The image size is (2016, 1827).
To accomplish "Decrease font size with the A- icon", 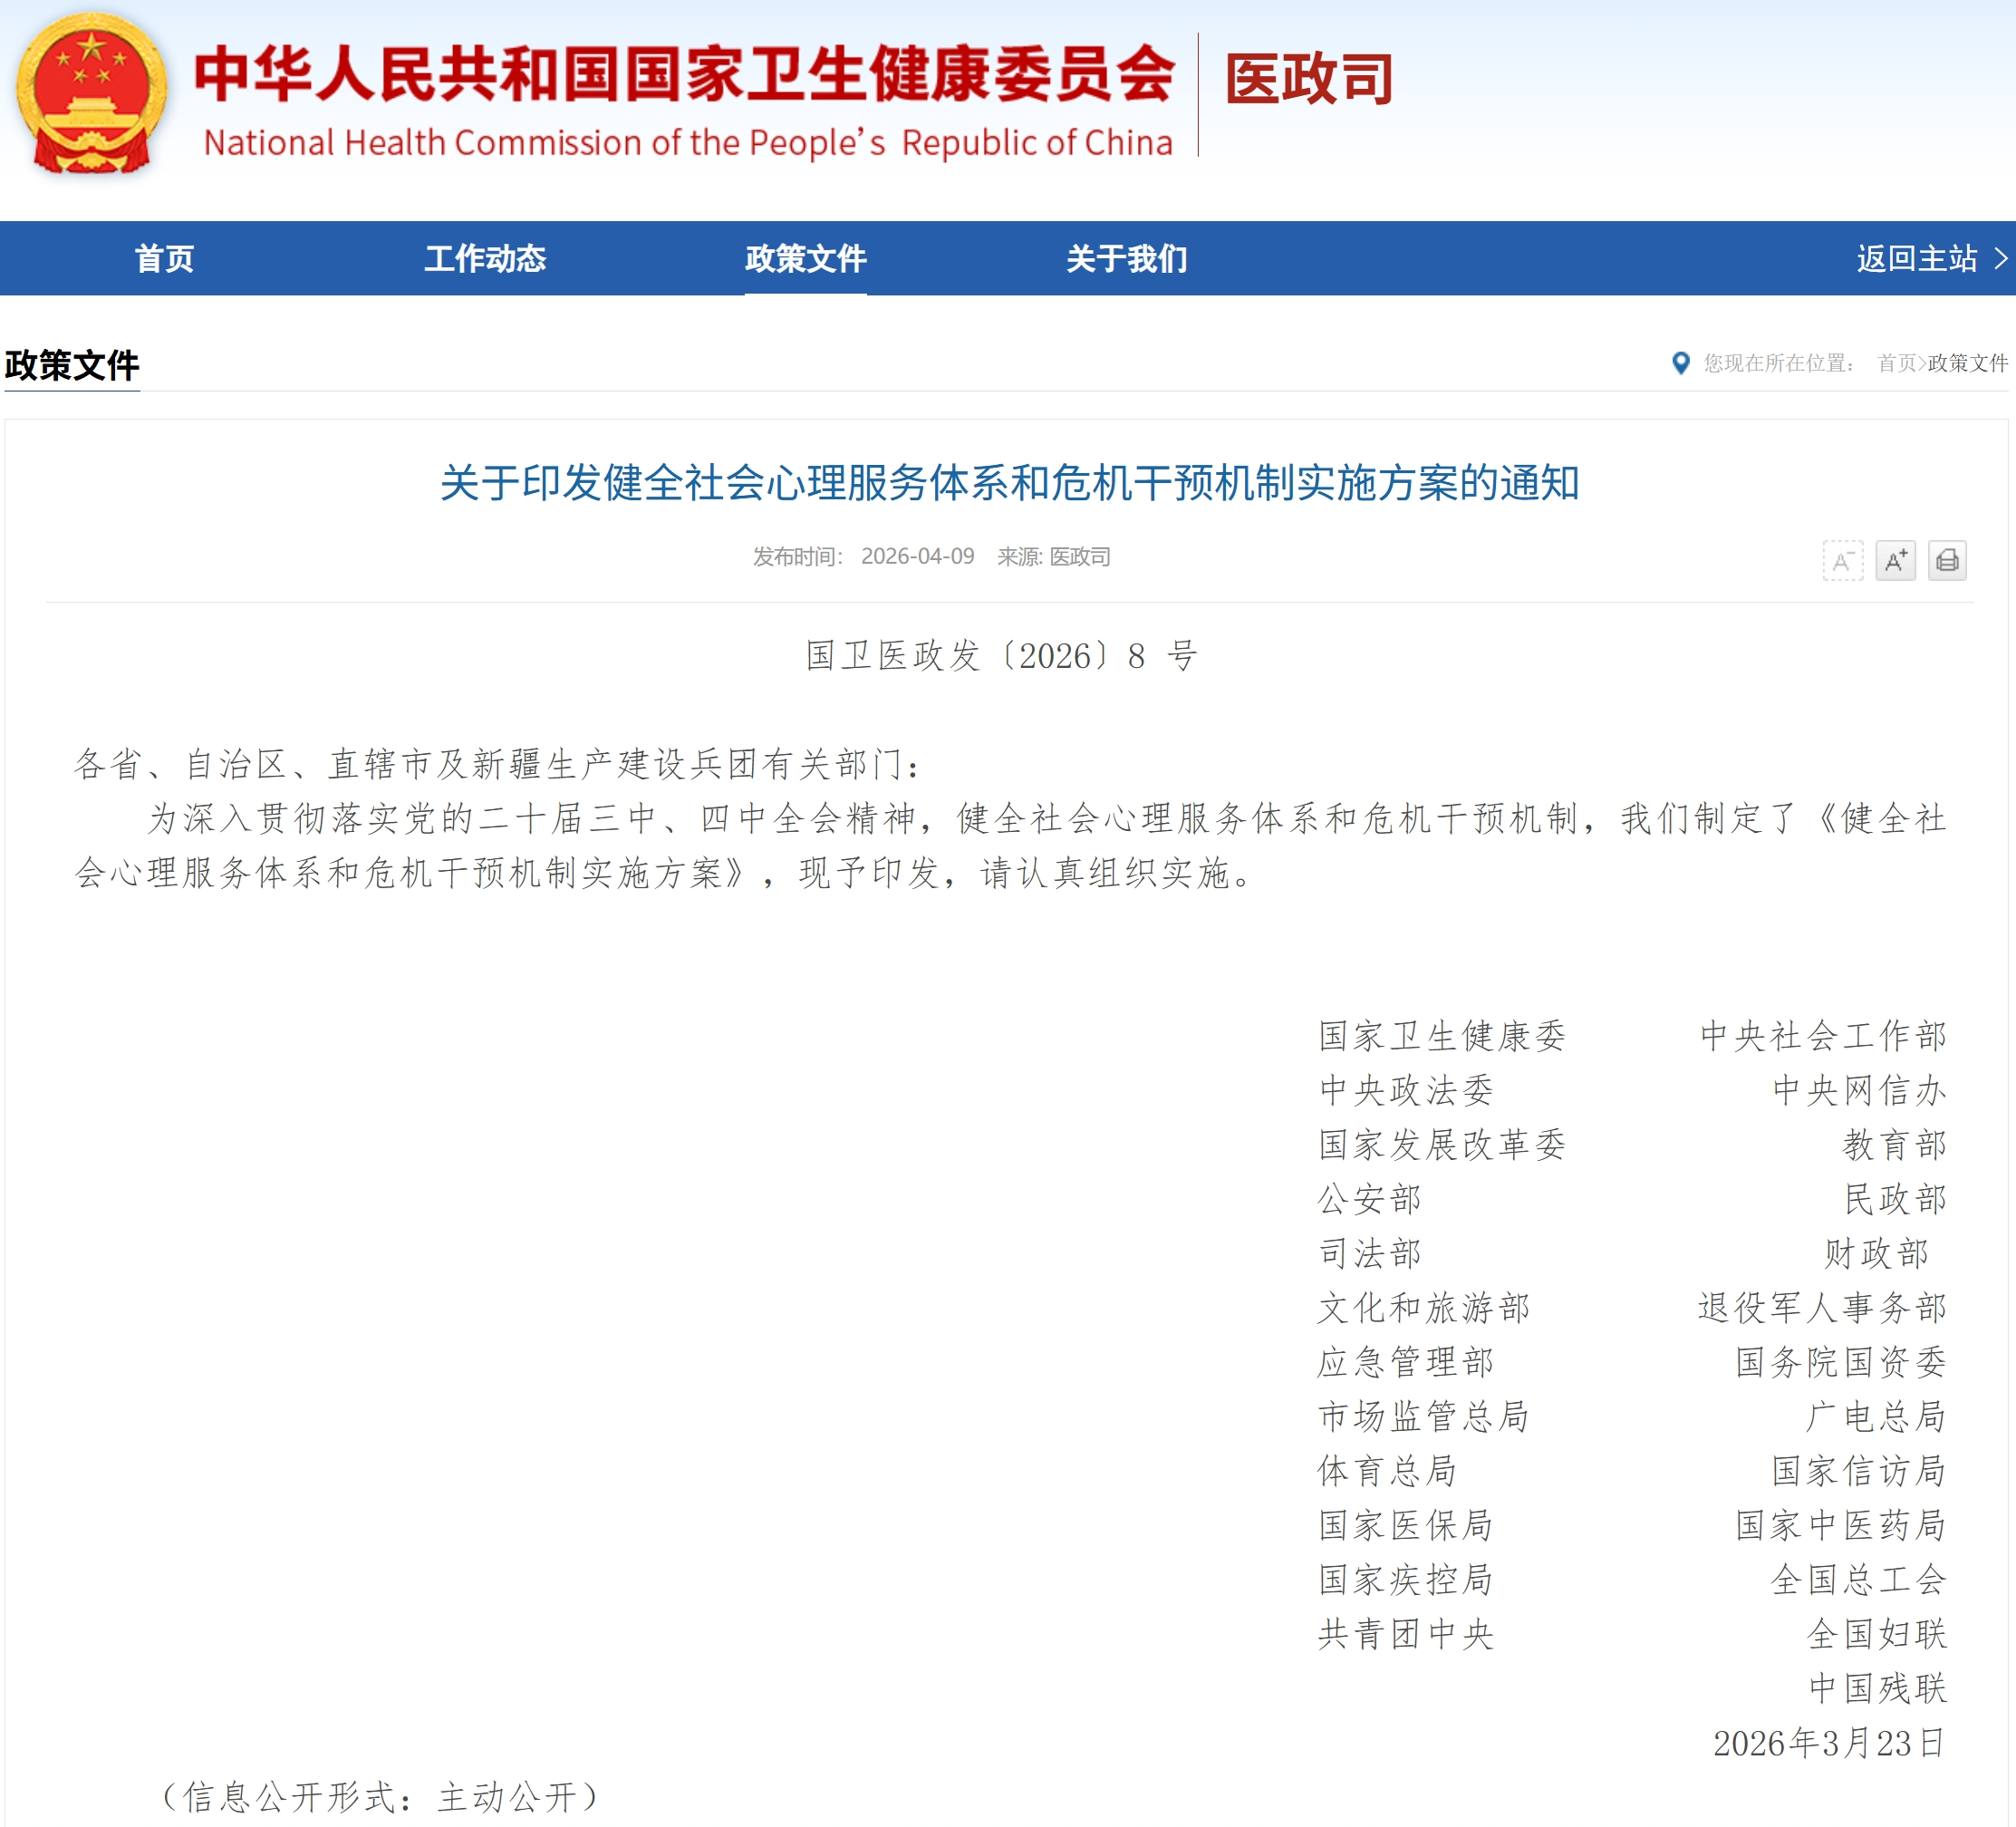I will pos(1843,563).
